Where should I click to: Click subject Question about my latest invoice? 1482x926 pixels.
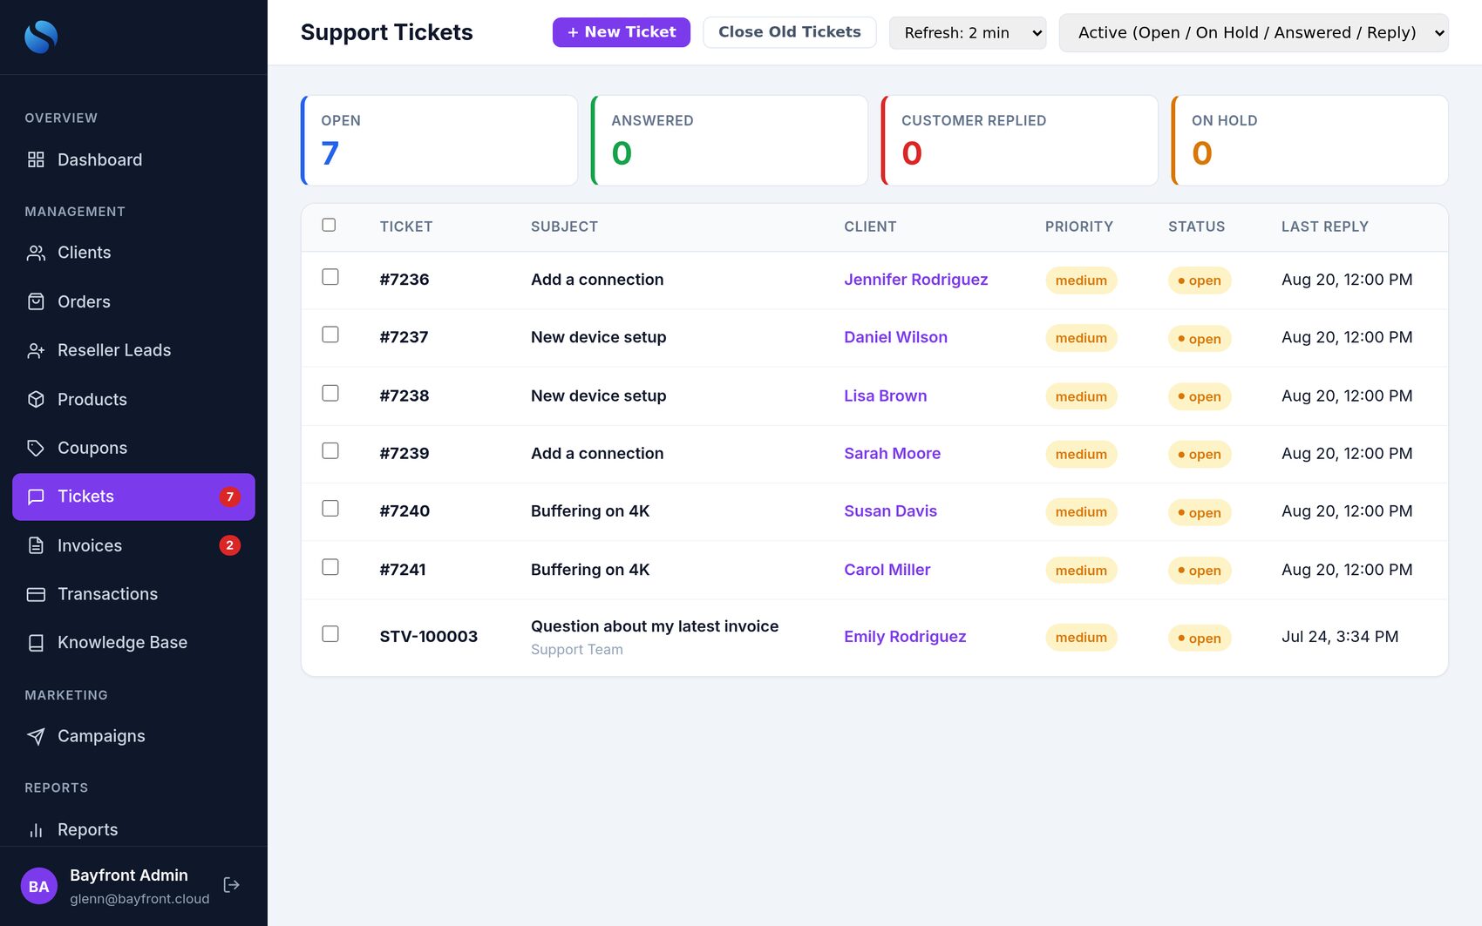coord(655,626)
